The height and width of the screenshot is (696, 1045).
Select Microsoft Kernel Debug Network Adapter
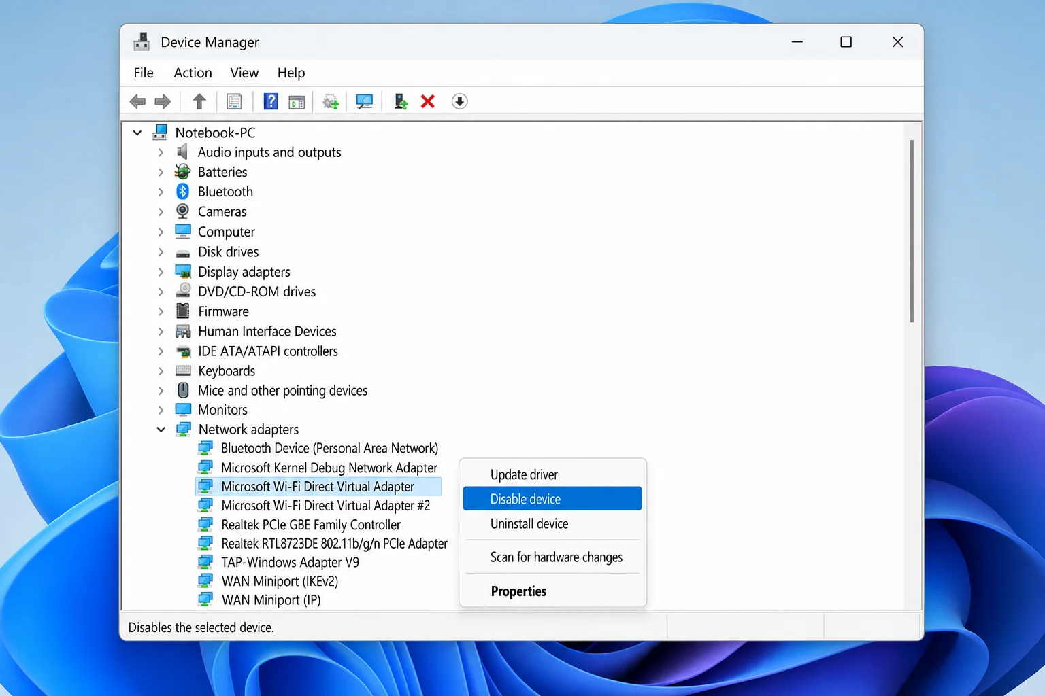[x=329, y=468]
